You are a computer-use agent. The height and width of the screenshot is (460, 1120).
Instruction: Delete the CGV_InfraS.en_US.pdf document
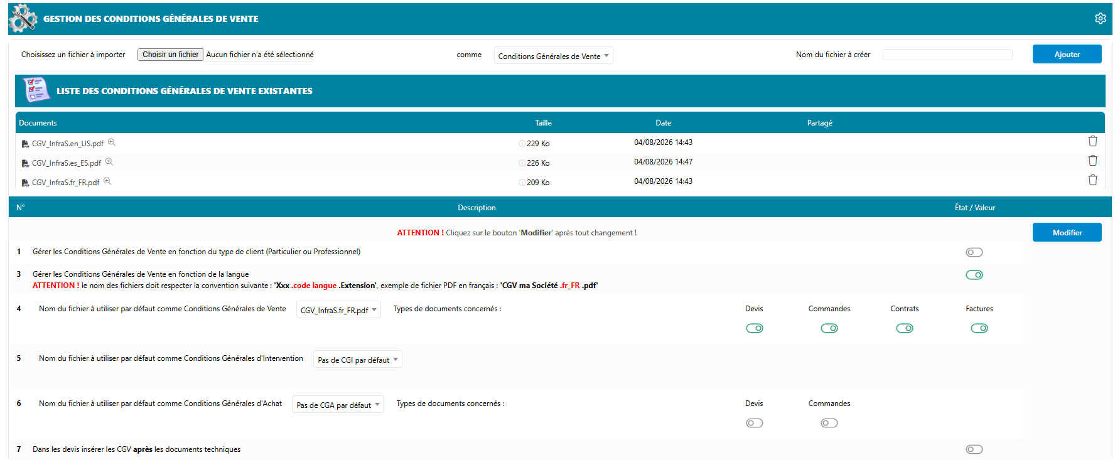1092,141
